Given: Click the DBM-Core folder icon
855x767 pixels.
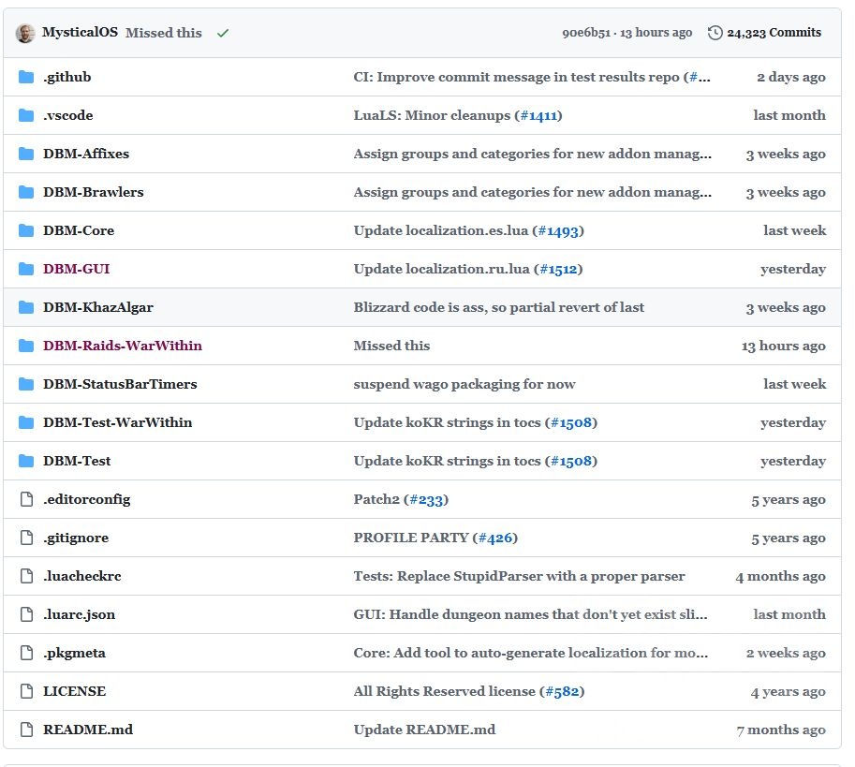Looking at the screenshot, I should (x=26, y=231).
